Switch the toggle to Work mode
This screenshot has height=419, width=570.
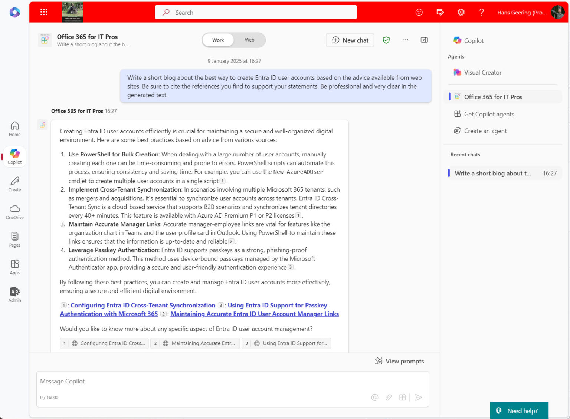point(218,40)
